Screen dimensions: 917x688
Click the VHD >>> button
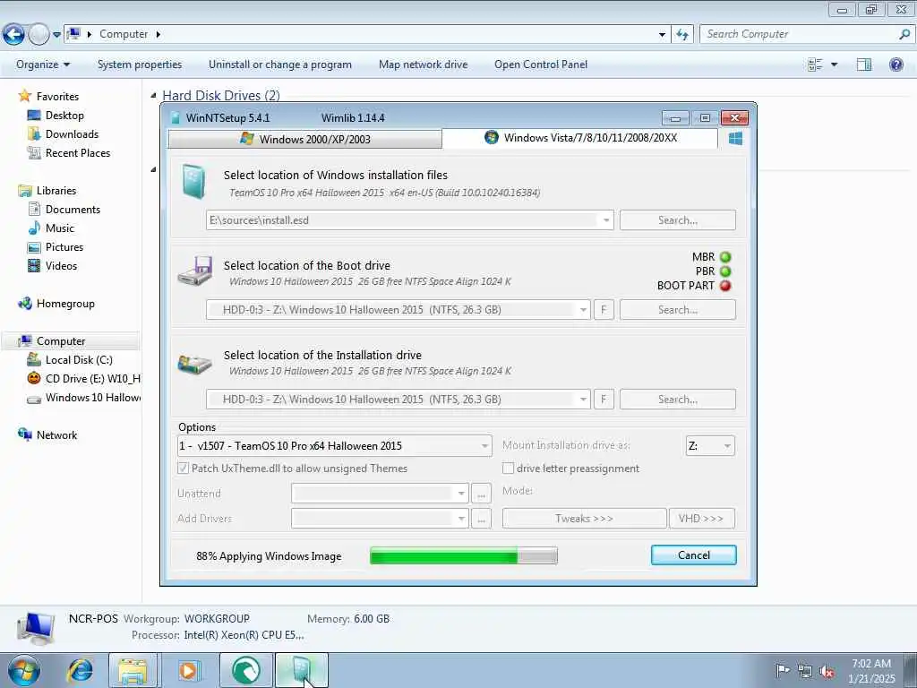pos(701,519)
